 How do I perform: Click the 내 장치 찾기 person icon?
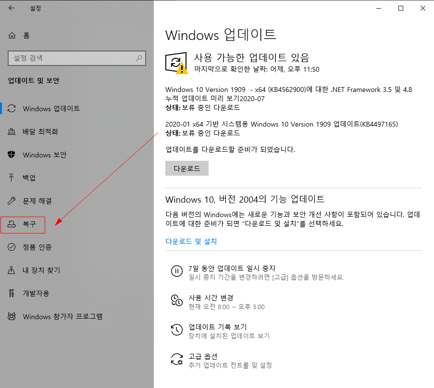pyautogui.click(x=12, y=270)
